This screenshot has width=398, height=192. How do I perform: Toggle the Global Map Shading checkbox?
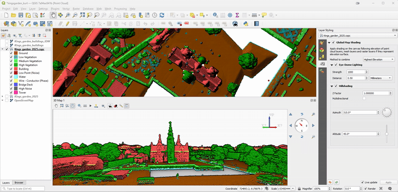(x=333, y=42)
